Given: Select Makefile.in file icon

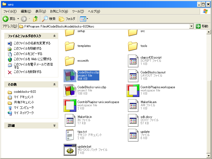Looking at the screenshot, I should coord(70,120).
